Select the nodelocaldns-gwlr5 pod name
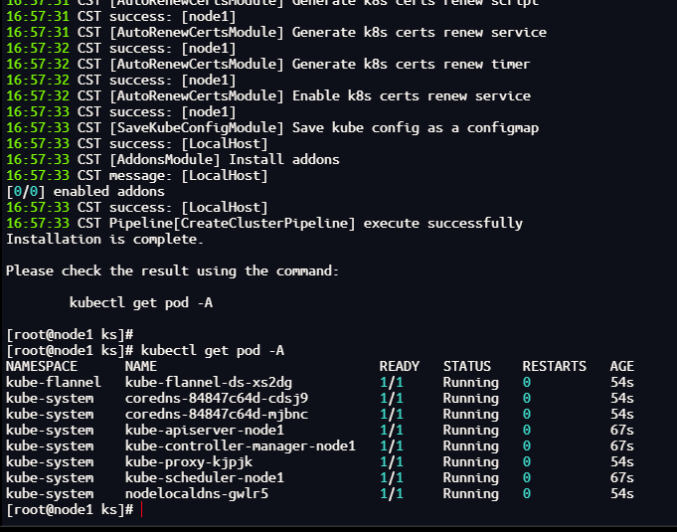This screenshot has height=532, width=677. 197,493
